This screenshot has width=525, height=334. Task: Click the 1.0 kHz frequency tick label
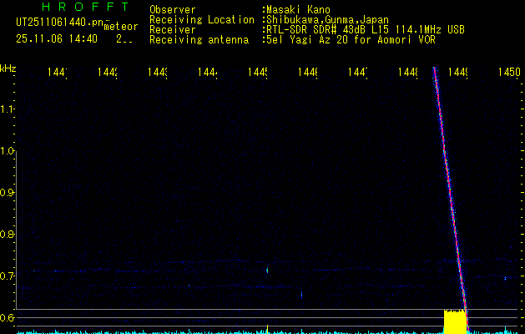point(8,151)
